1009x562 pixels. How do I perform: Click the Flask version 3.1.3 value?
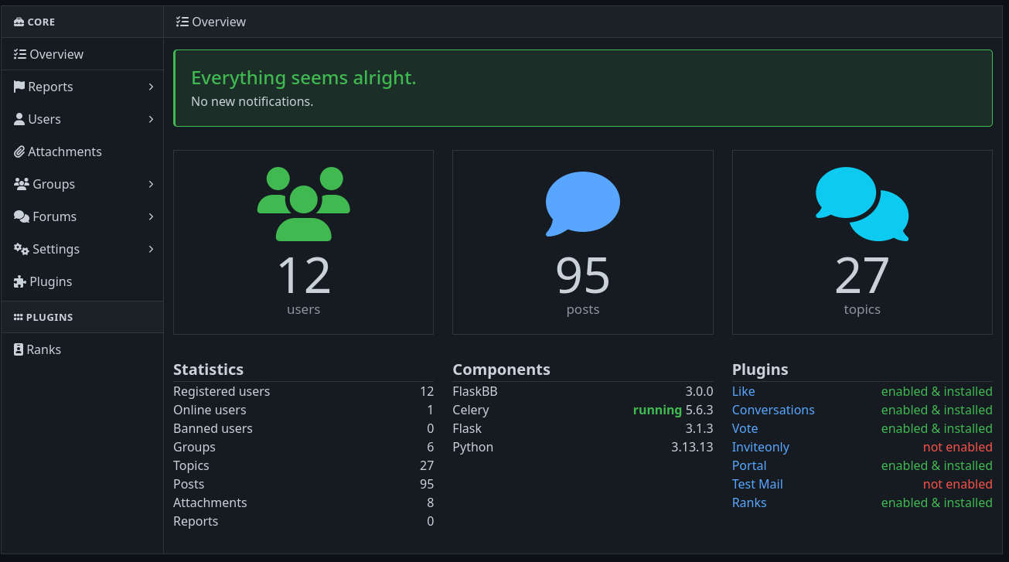699,428
